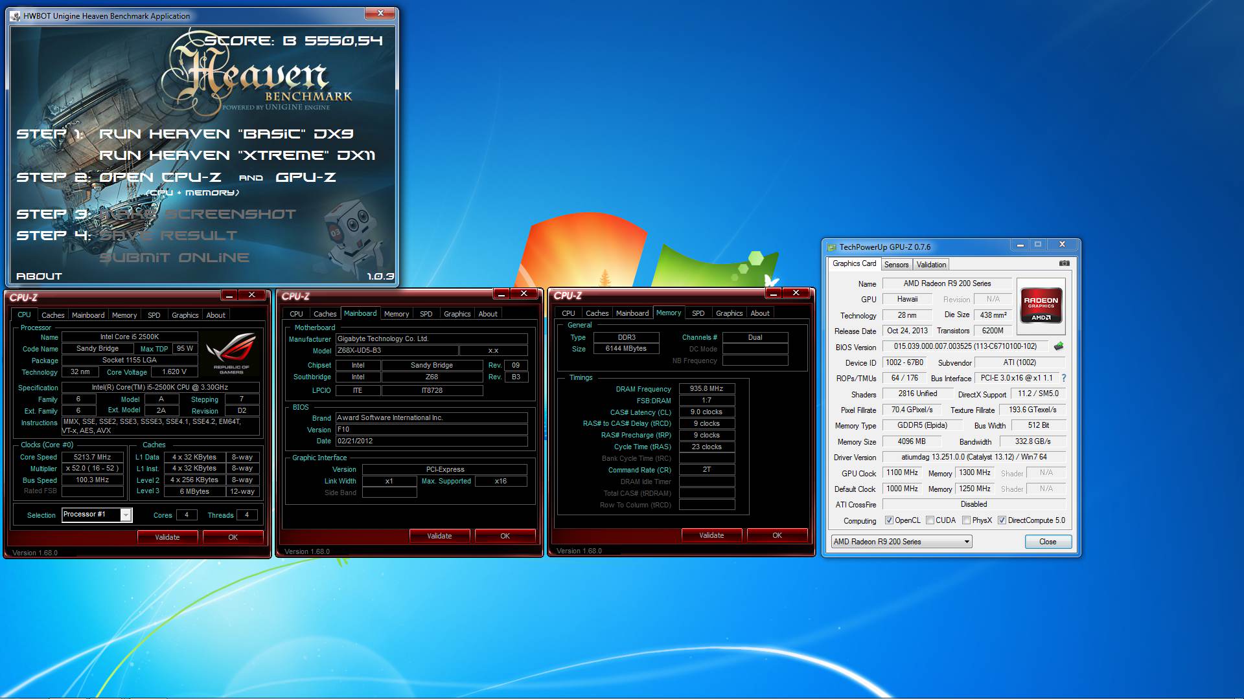Minimize the CPU-Z Memory window
Image resolution: width=1244 pixels, height=699 pixels.
point(773,293)
